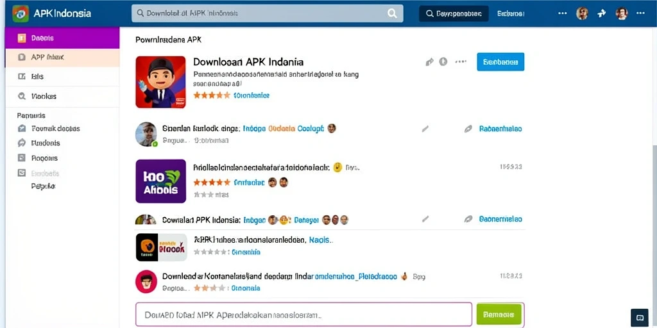
Task: Open the third sidebar item below APP Indsx
Action: (x=62, y=77)
